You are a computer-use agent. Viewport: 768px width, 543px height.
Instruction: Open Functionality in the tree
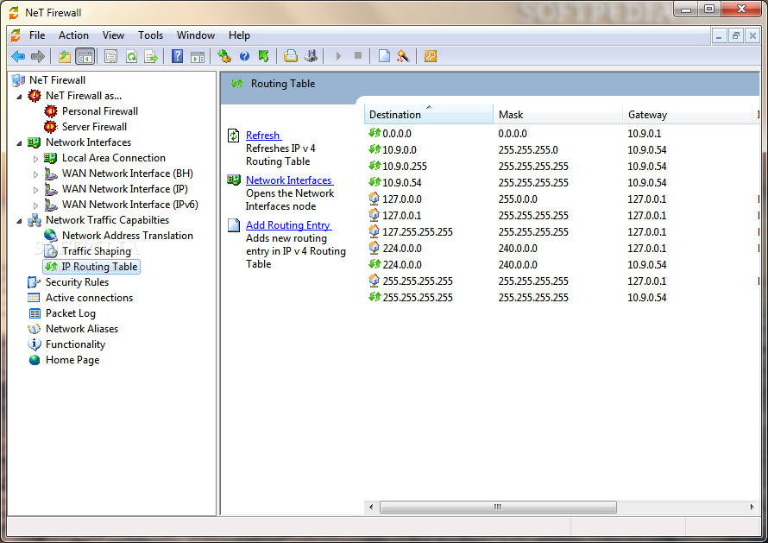tap(75, 344)
